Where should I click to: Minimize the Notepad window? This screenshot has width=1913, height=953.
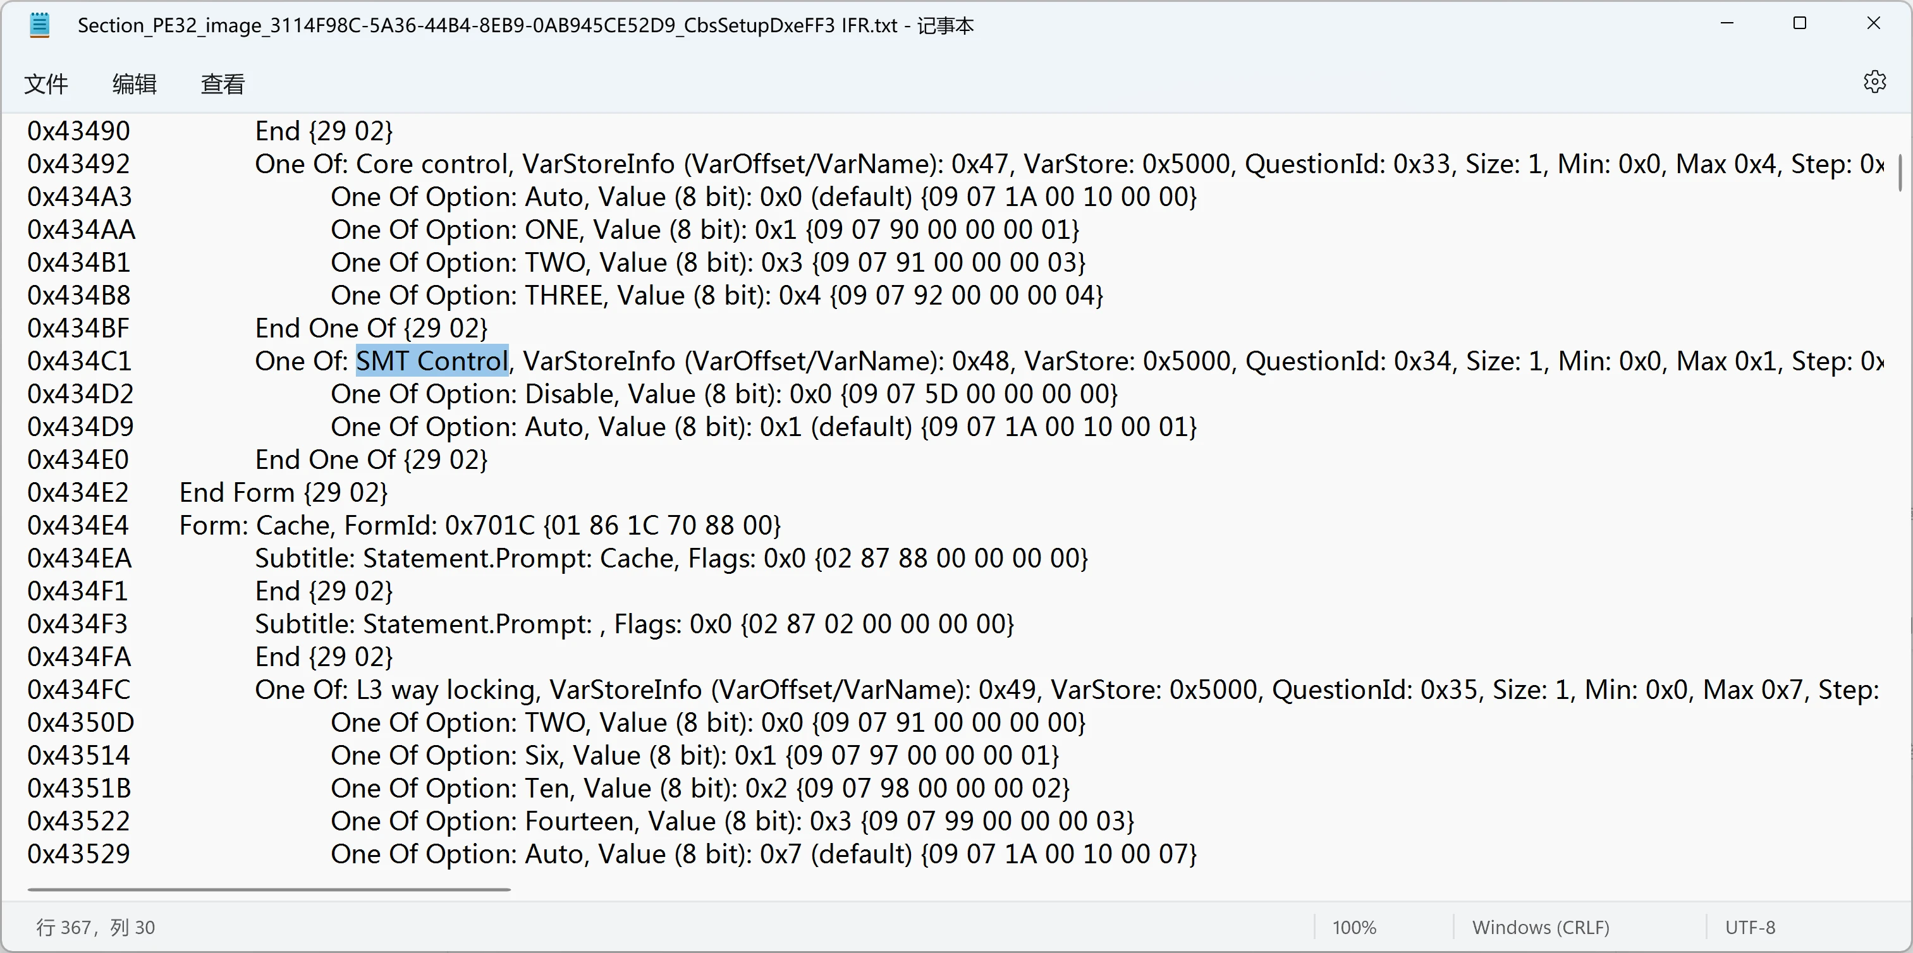pos(1727,24)
